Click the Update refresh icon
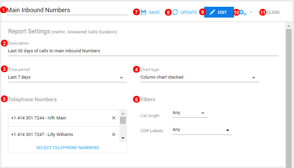 click(x=175, y=12)
